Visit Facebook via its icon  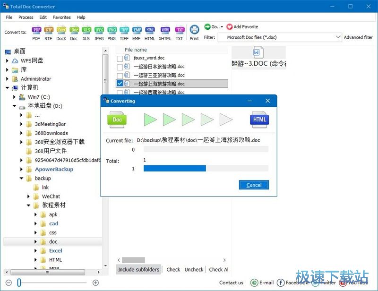[281, 282]
